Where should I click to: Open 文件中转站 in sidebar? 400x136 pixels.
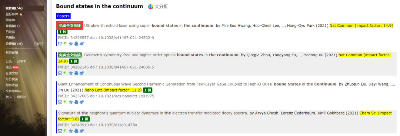[14, 91]
